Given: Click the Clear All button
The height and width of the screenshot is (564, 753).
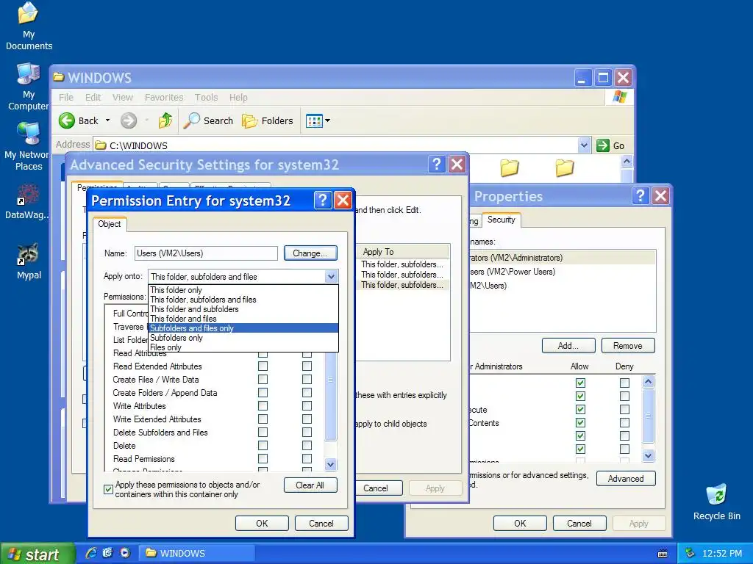Looking at the screenshot, I should tap(310, 485).
